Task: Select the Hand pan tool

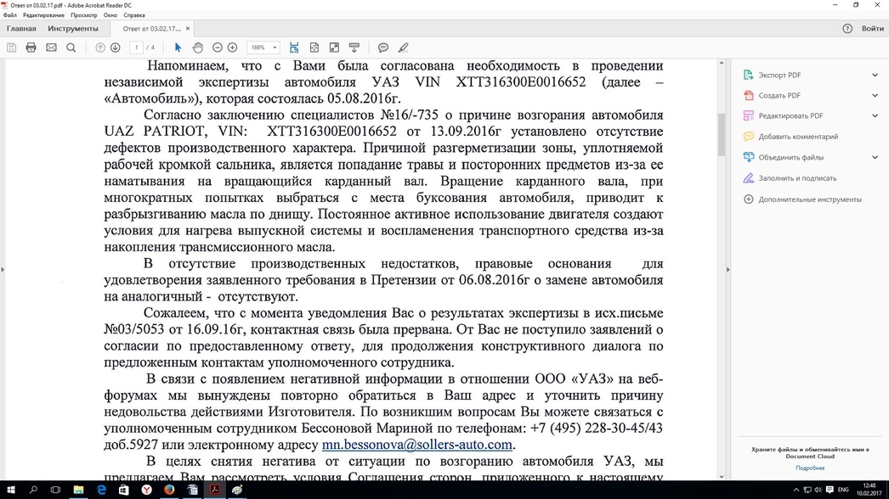Action: point(197,48)
